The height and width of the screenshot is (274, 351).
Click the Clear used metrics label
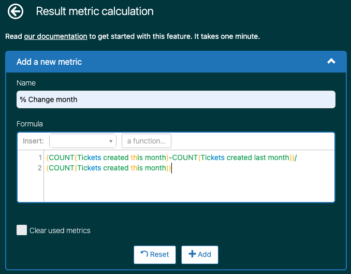point(60,230)
